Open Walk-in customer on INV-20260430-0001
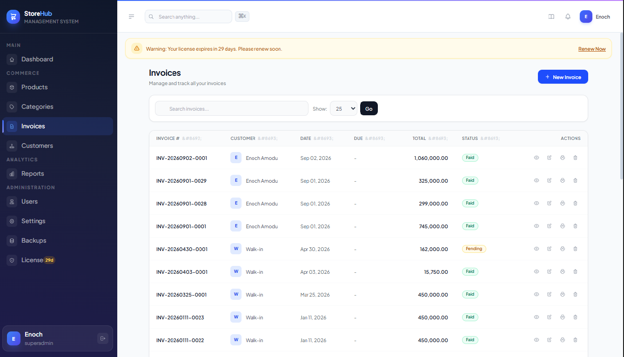The width and height of the screenshot is (624, 357). [247, 249]
